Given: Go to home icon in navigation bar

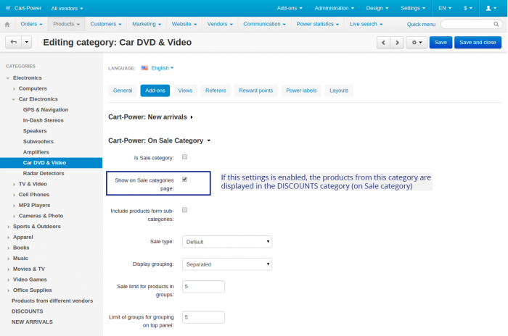Looking at the screenshot, I should (x=7, y=24).
